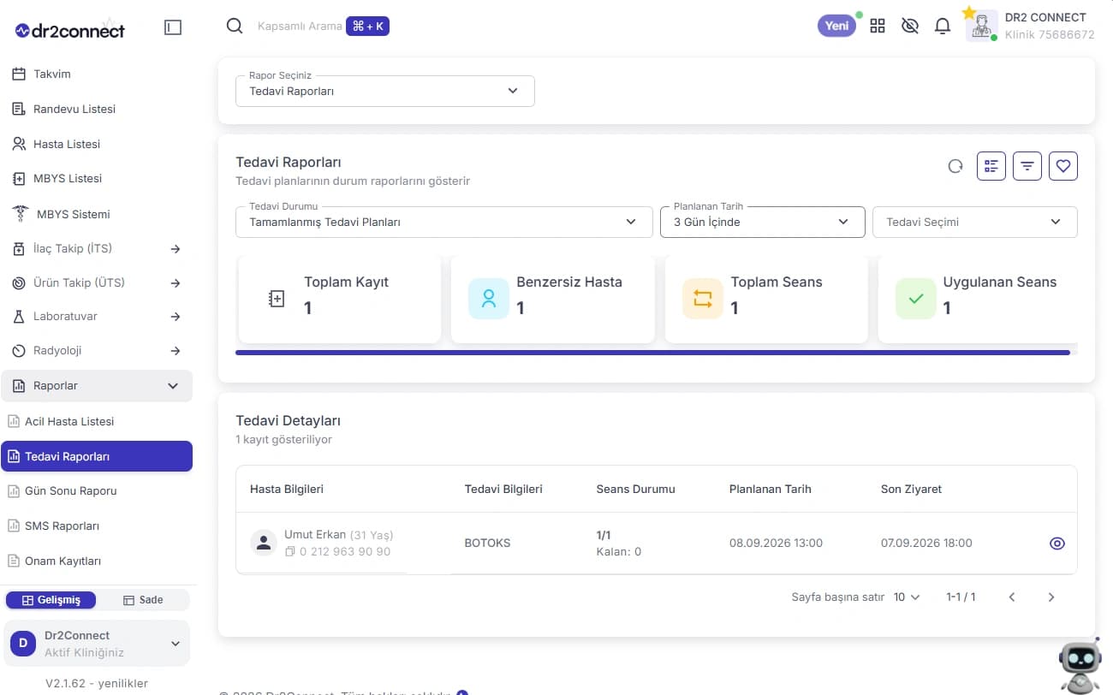Expand the Planlanan Tarih dropdown

763,222
